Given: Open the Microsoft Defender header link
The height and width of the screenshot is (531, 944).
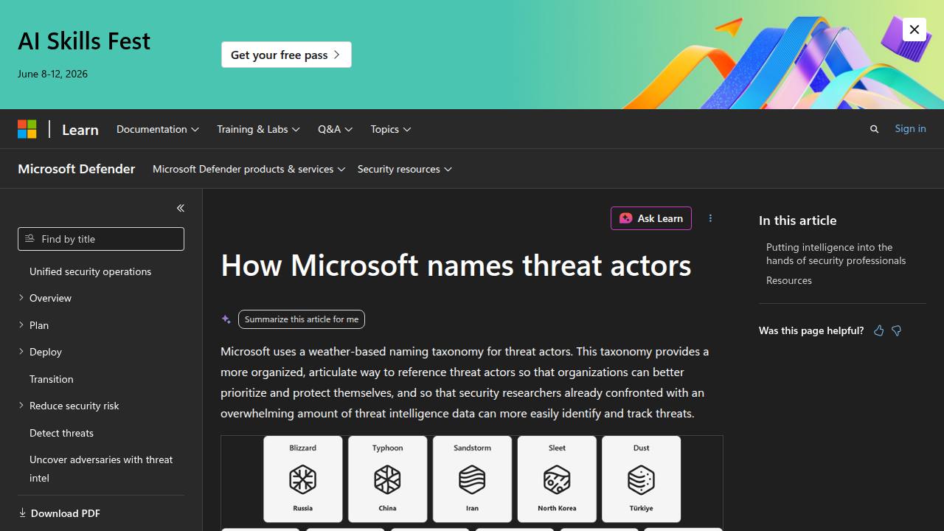Looking at the screenshot, I should coord(77,169).
